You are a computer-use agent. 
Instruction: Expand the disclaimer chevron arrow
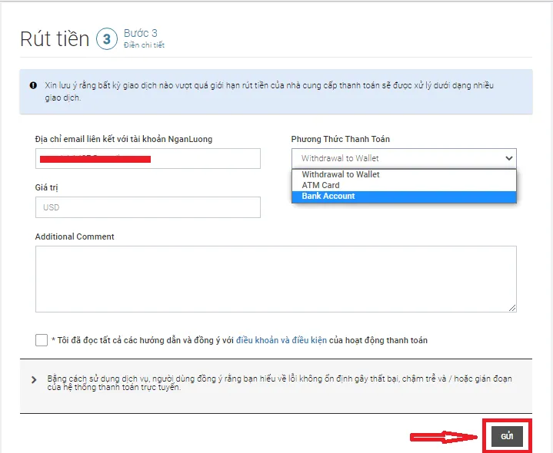click(34, 380)
